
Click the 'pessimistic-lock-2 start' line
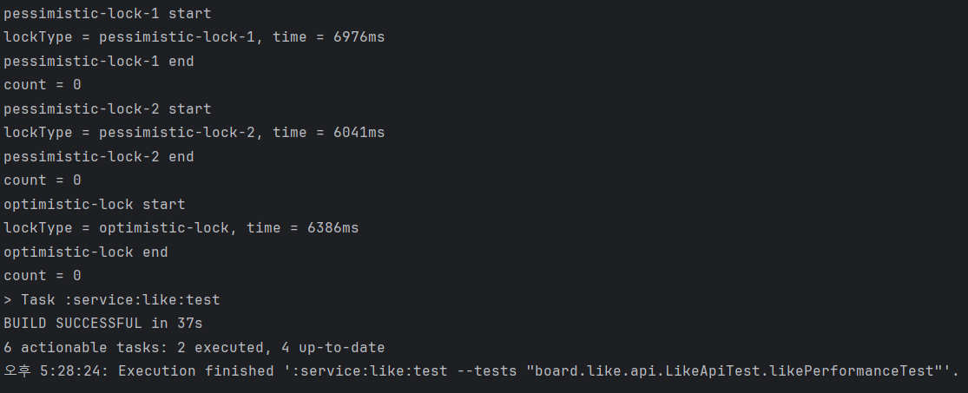click(x=108, y=109)
